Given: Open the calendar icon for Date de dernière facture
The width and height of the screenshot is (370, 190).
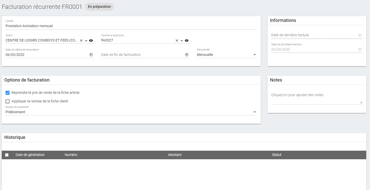Looking at the screenshot, I should tap(360, 35).
